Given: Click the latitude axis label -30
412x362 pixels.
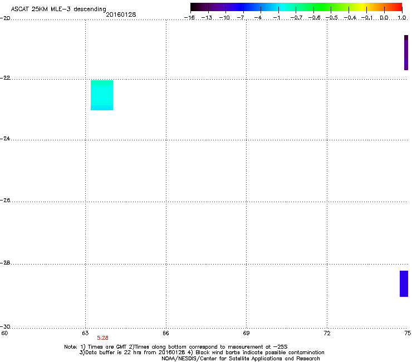Looking at the screenshot, I should (5, 326).
